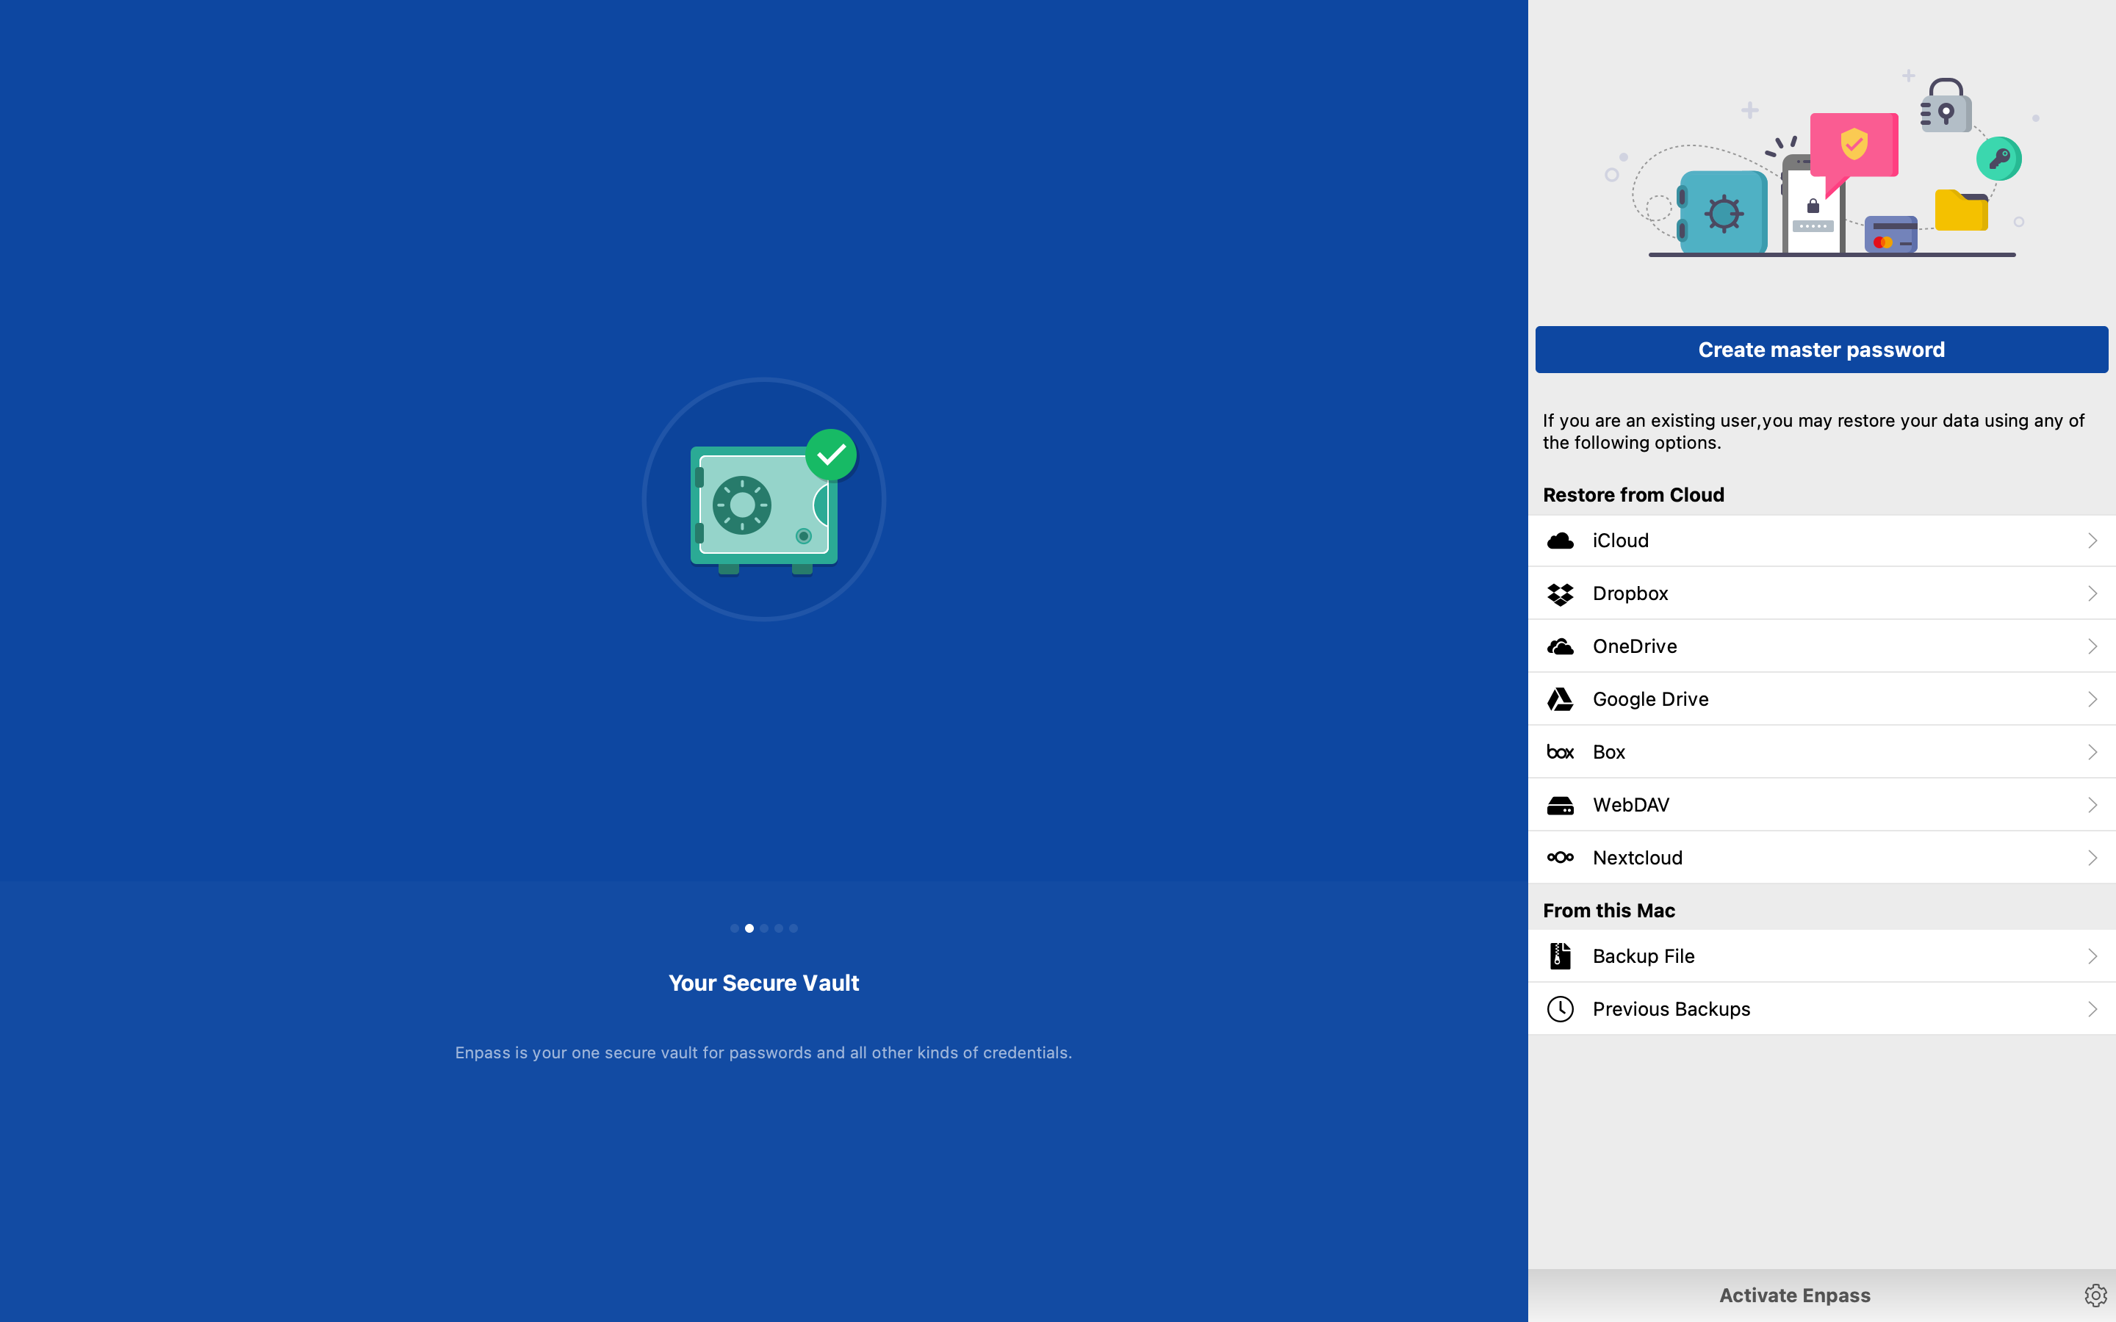Viewport: 2116px width, 1322px height.
Task: Select the Google Drive label
Action: 1650,699
